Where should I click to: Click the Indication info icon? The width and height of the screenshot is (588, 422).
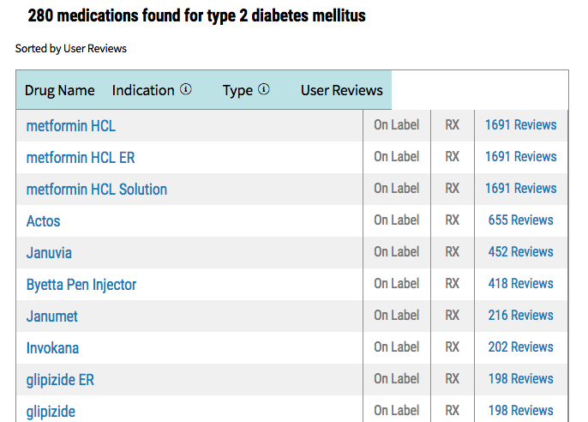[186, 89]
